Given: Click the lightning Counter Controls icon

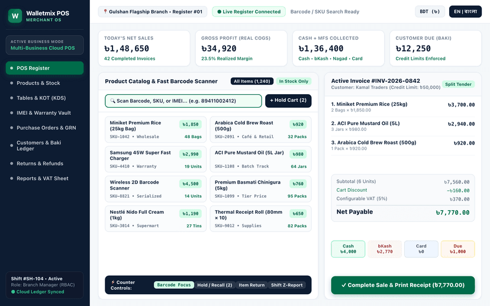Looking at the screenshot, I should pos(113,282).
